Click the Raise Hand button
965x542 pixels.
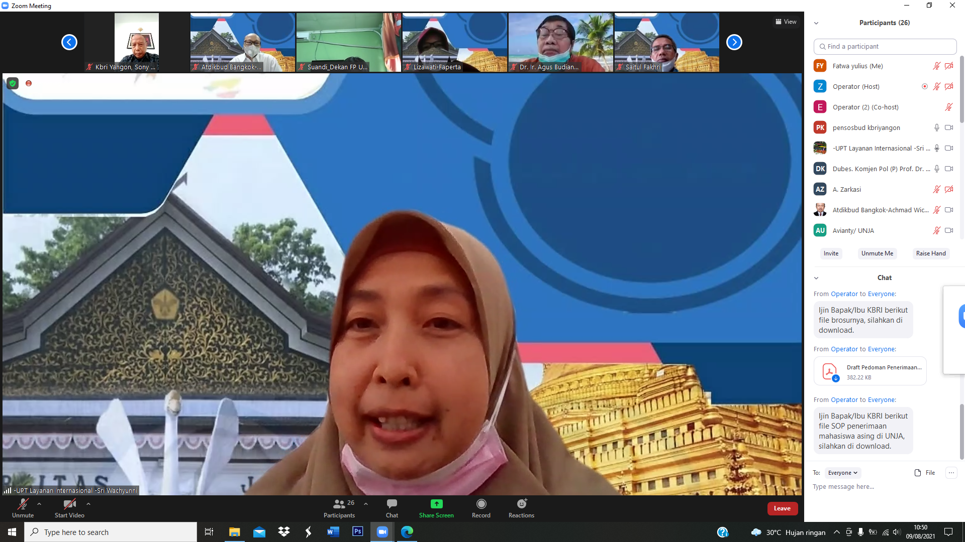point(930,253)
